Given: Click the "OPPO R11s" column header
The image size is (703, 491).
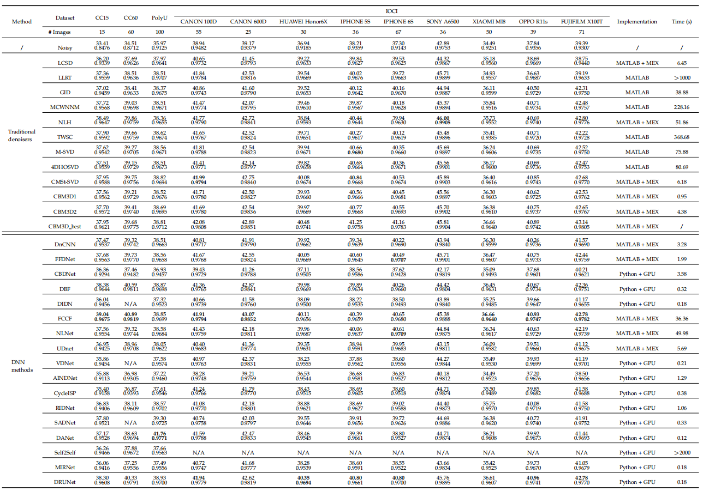Looking at the screenshot, I should [x=534, y=22].
